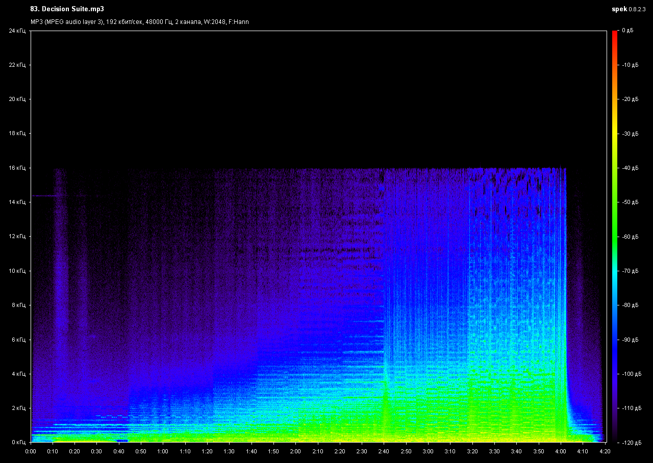This screenshot has height=463, width=653.
Task: Click the 1:00 time axis marker
Action: (163, 451)
